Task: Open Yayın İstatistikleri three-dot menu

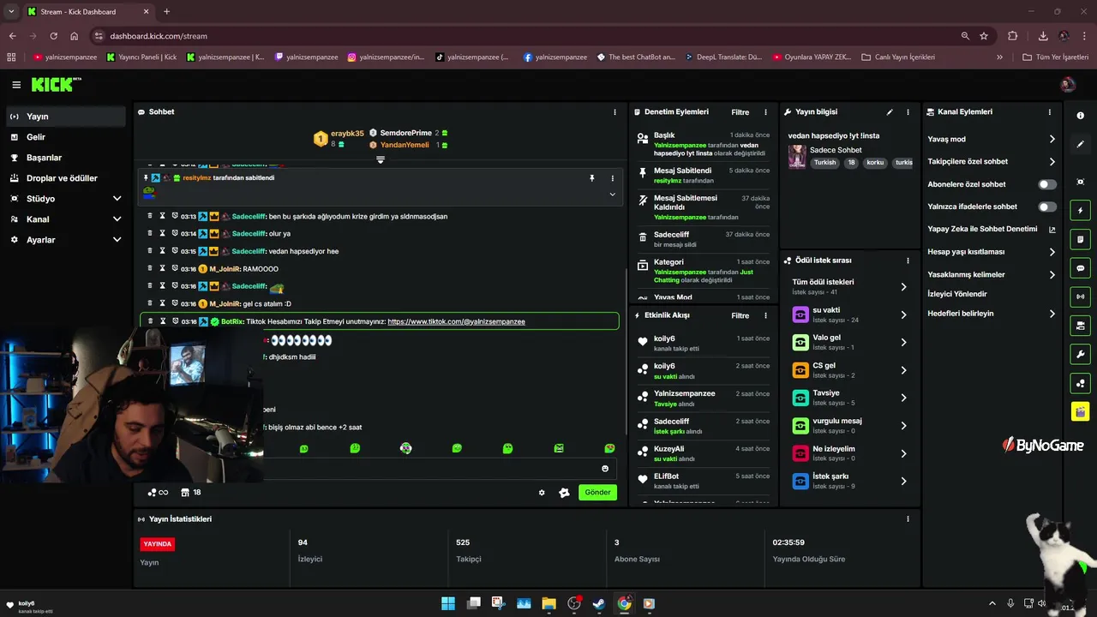Action: point(908,519)
